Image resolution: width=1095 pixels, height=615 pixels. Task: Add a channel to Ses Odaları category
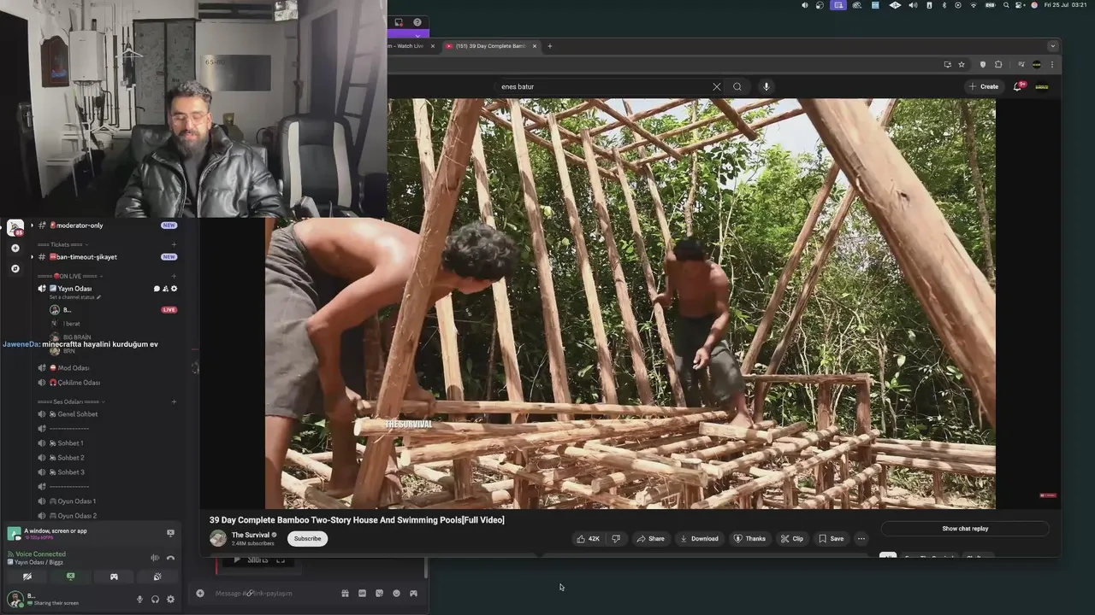[174, 401]
